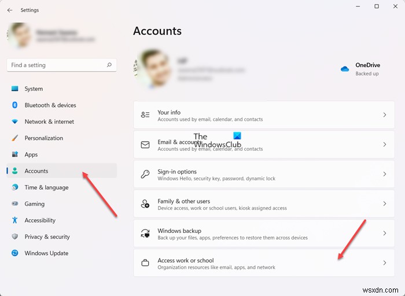Select Personalization in the sidebar
The width and height of the screenshot is (405, 296).
coord(62,138)
